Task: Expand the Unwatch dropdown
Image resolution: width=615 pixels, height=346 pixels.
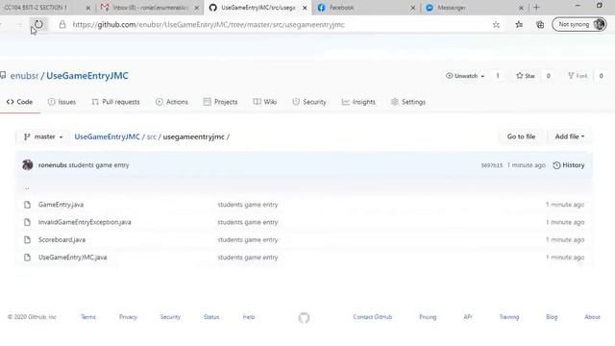Action: coord(465,76)
